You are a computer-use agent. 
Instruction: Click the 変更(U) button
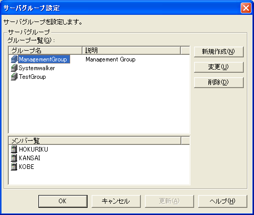[219, 67]
